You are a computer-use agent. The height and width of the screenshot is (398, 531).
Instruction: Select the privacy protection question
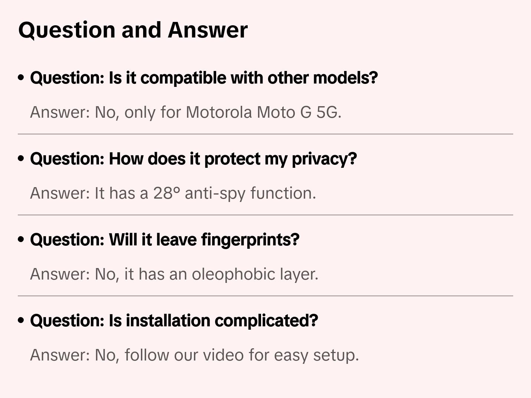[x=193, y=159]
